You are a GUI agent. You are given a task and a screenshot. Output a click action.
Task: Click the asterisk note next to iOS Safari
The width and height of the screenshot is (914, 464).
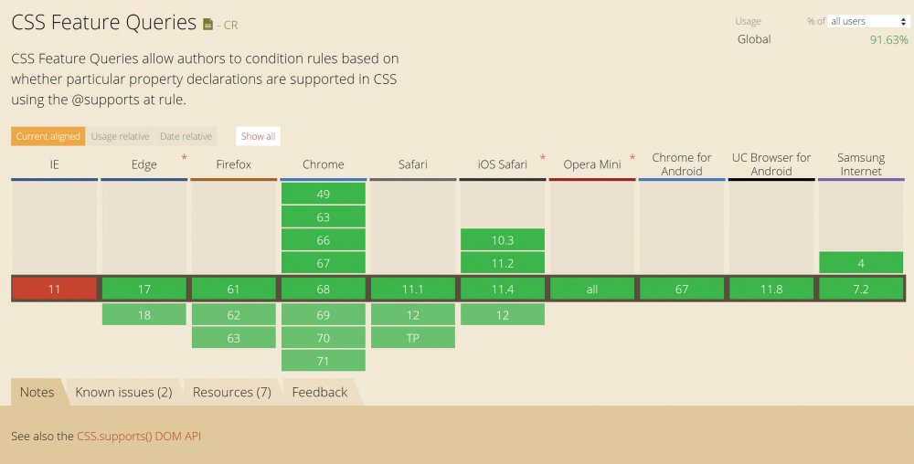pos(543,158)
